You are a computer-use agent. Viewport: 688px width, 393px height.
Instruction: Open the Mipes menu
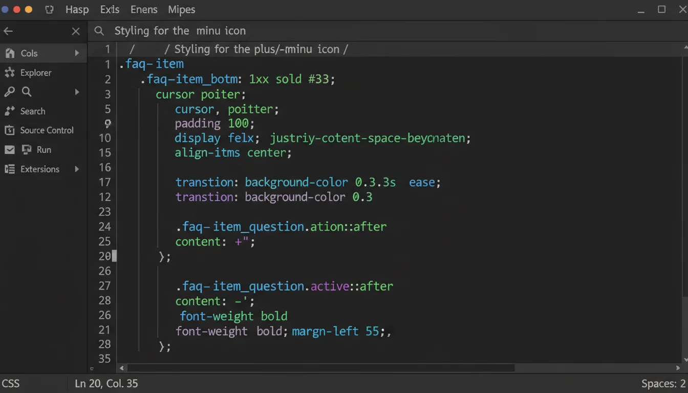tap(181, 10)
